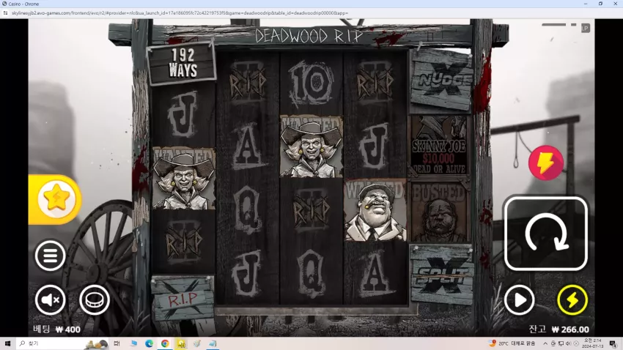Open the hamburger game menu

(50, 255)
